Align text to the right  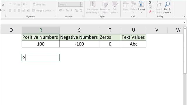tap(19, 10)
